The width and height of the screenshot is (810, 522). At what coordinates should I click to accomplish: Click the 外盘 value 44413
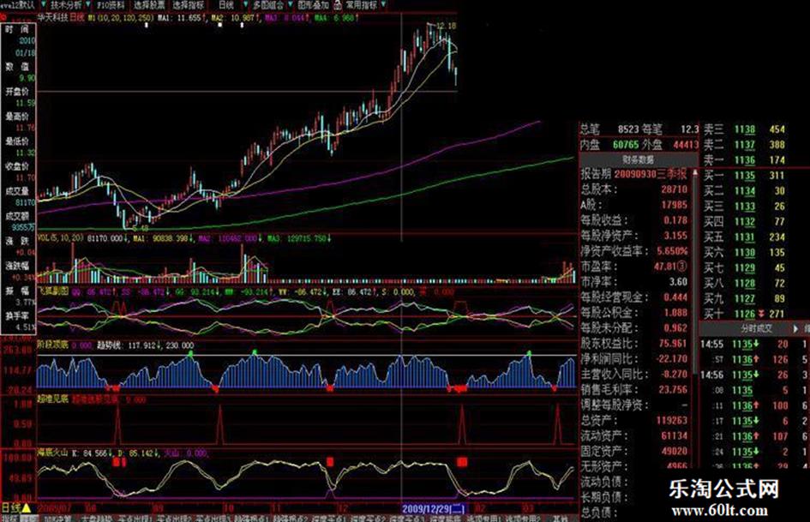tap(686, 145)
